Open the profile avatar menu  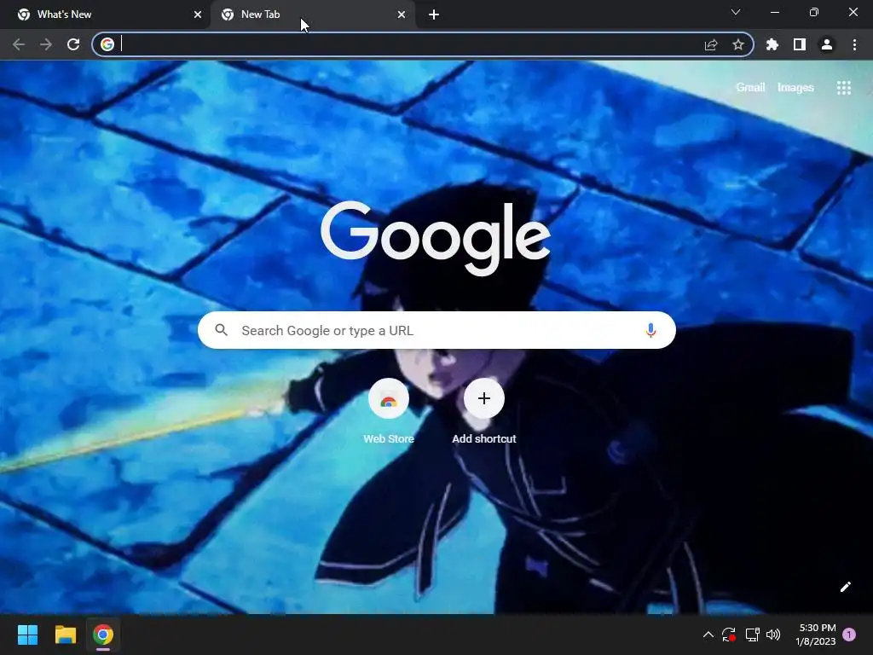827,44
